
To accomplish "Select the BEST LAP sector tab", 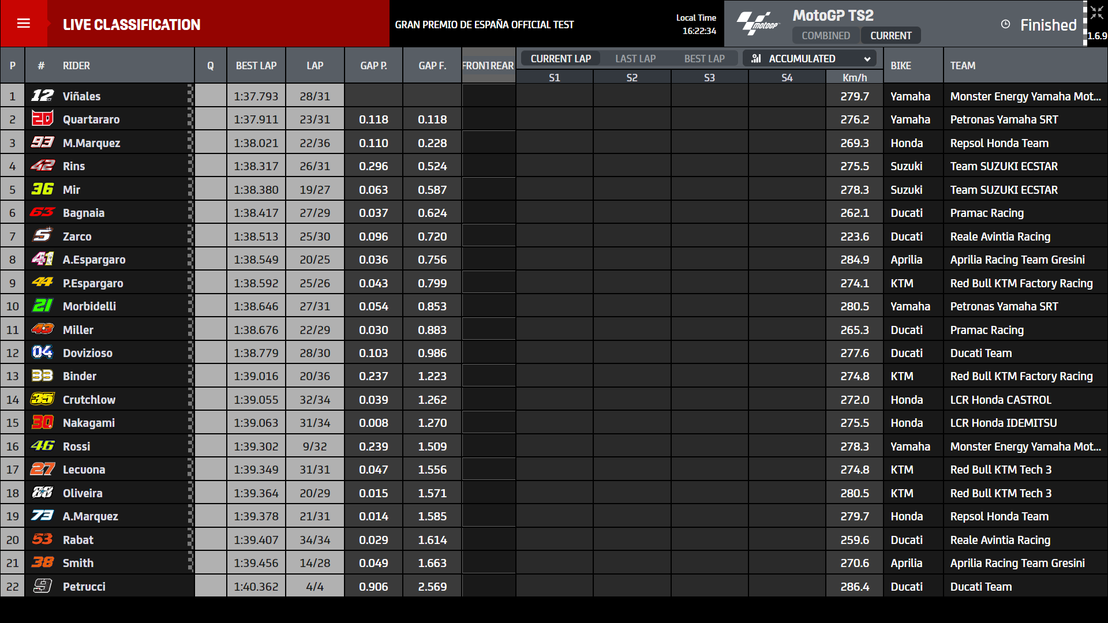I will click(704, 59).
